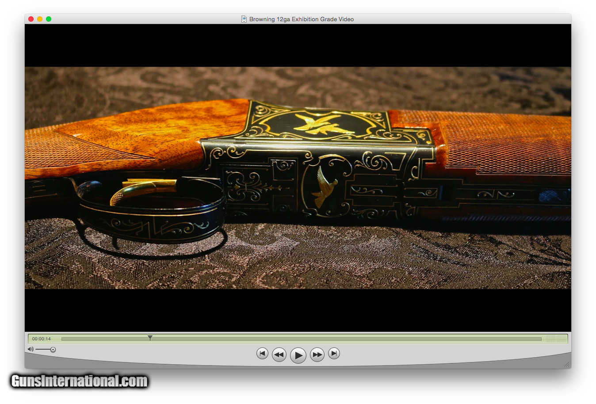Click the window resize grip corner
596x404 pixels.
[567, 364]
